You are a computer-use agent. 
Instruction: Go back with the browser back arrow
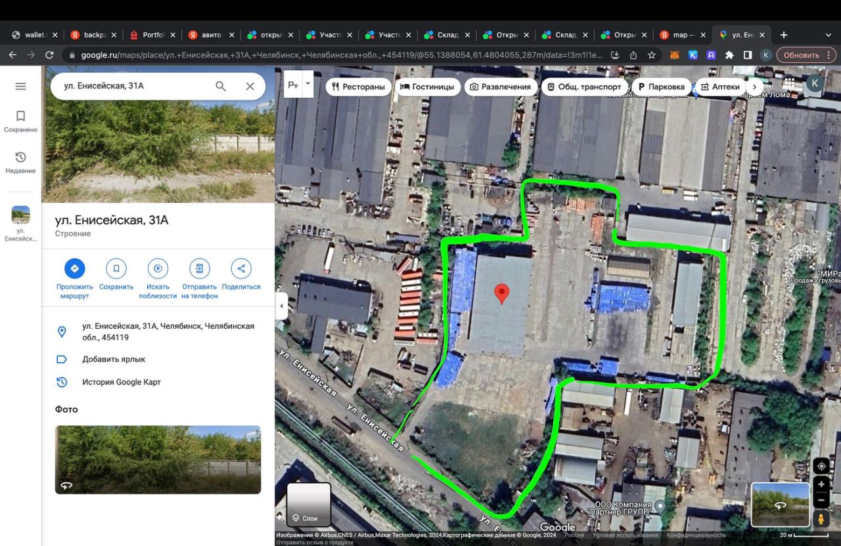pos(12,55)
